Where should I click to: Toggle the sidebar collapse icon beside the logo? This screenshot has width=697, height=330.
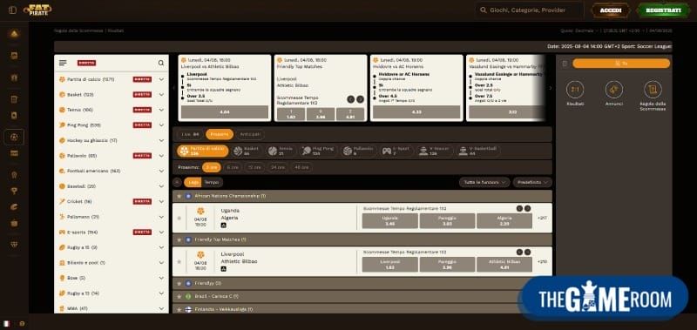tap(12, 10)
